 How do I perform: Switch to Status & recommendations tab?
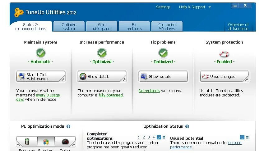pyautogui.click(x=30, y=27)
